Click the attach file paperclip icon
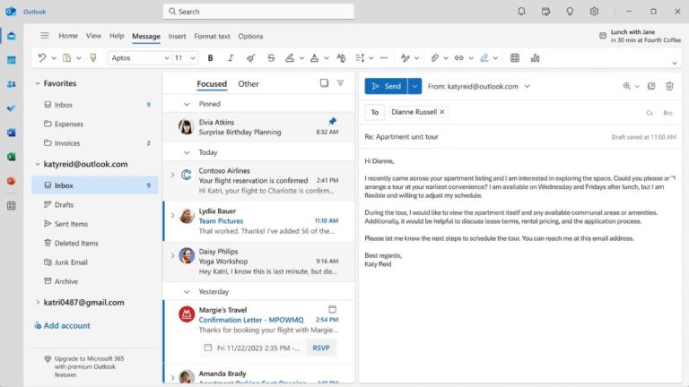Screen dimensions: 689x387 [x=434, y=58]
